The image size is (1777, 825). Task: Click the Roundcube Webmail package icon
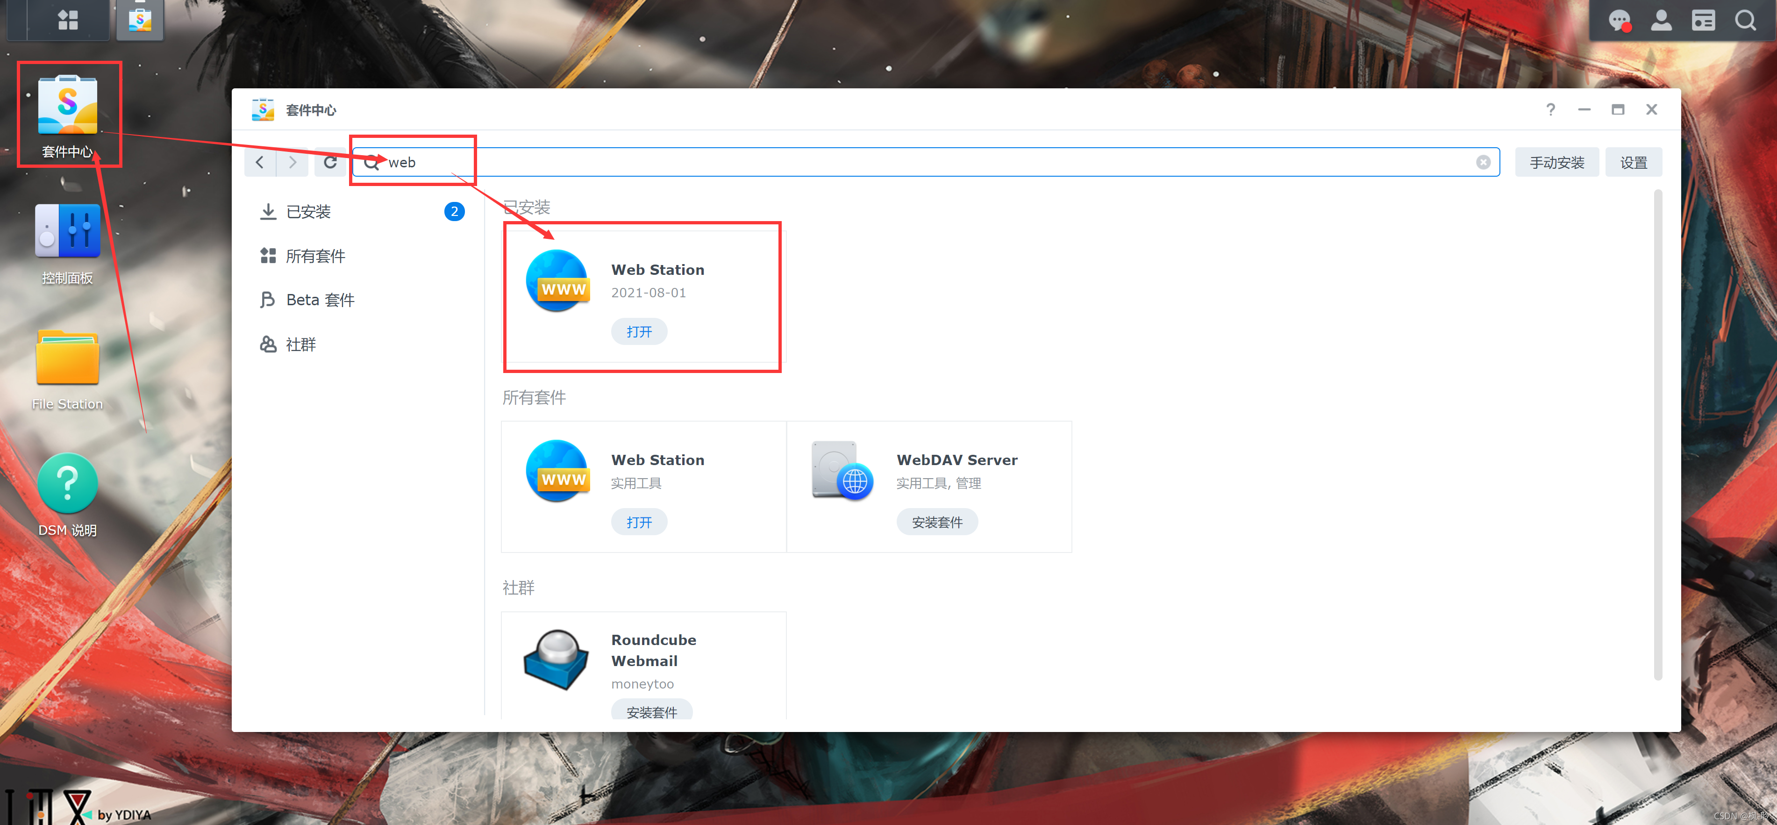557,660
